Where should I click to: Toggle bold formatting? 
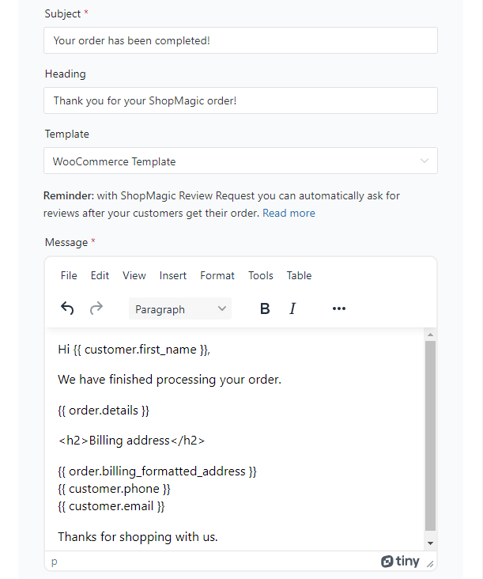[265, 308]
